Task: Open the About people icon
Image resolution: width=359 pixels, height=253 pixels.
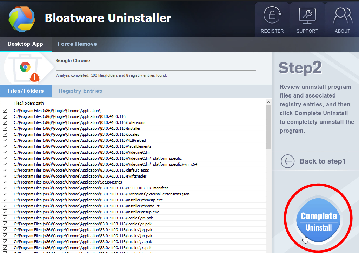Action: [343, 15]
